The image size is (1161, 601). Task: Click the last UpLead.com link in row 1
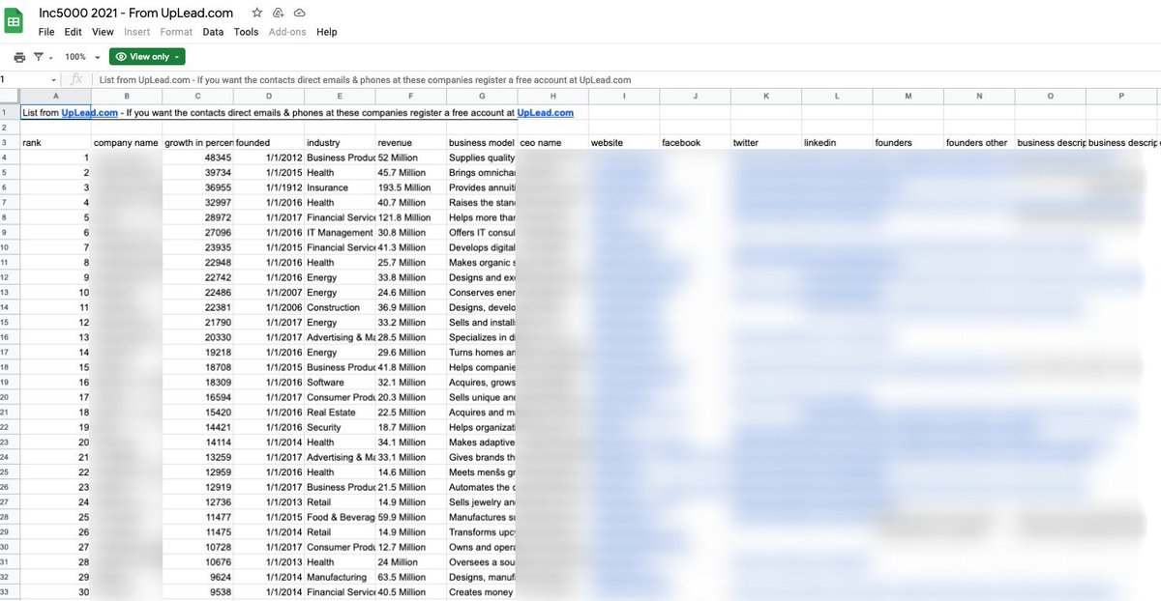(546, 113)
